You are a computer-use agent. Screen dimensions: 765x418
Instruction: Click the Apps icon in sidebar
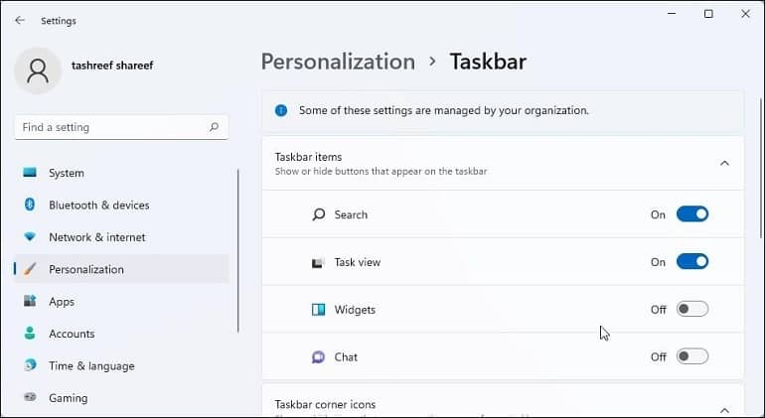pos(30,301)
